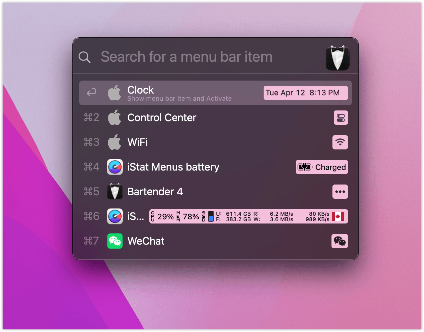Click the Canada flag in iStat preview
Image resolution: width=424 pixels, height=332 pixels.
(338, 217)
